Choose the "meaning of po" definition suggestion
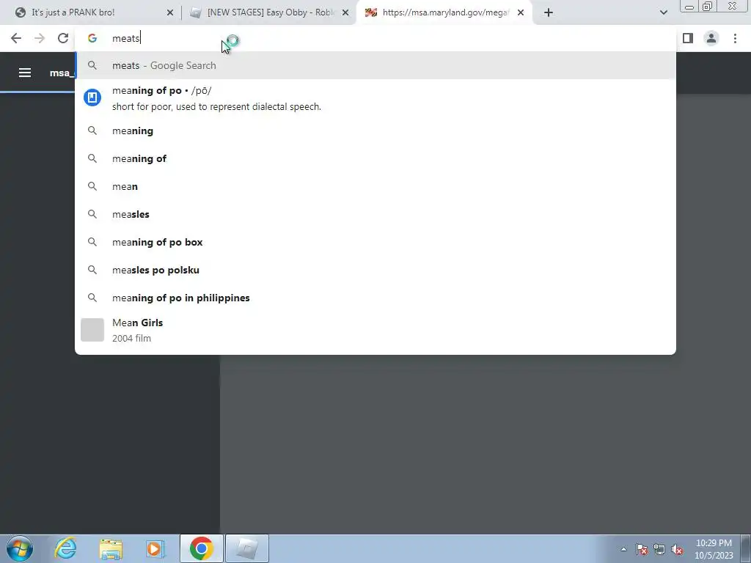751x563 pixels. click(x=375, y=98)
